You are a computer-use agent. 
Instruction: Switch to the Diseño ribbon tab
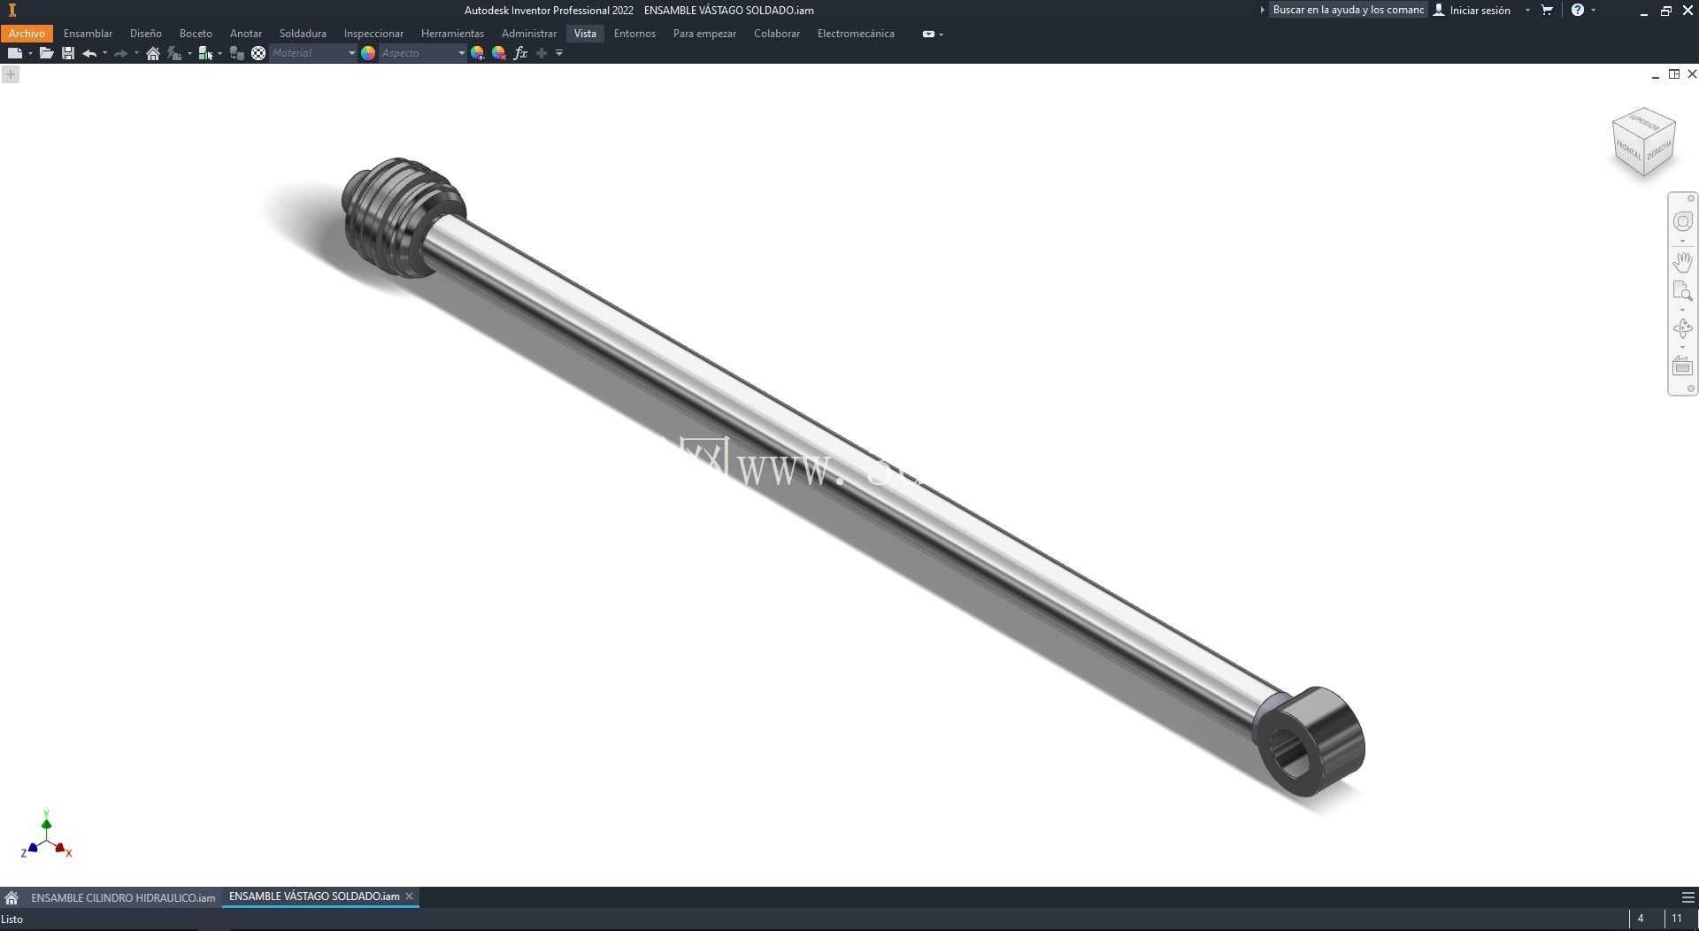pyautogui.click(x=146, y=34)
